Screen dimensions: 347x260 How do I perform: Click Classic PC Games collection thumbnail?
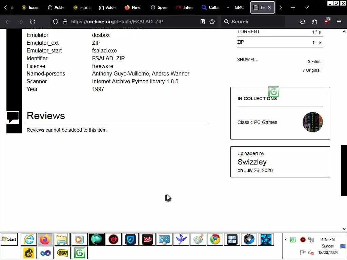point(312,122)
